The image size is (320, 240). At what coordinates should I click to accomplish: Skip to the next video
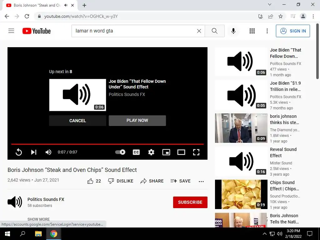tap(34, 152)
